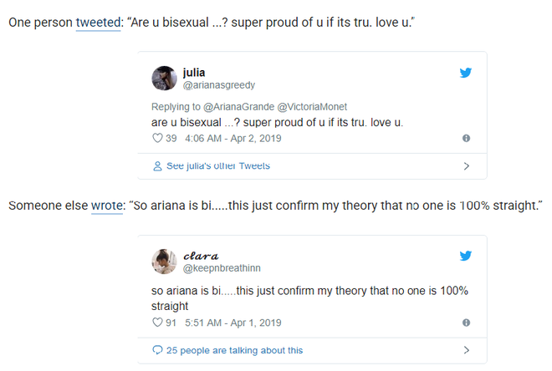552x371 pixels.
Task: Like clara's tweet with the heart icon
Action: [x=157, y=323]
